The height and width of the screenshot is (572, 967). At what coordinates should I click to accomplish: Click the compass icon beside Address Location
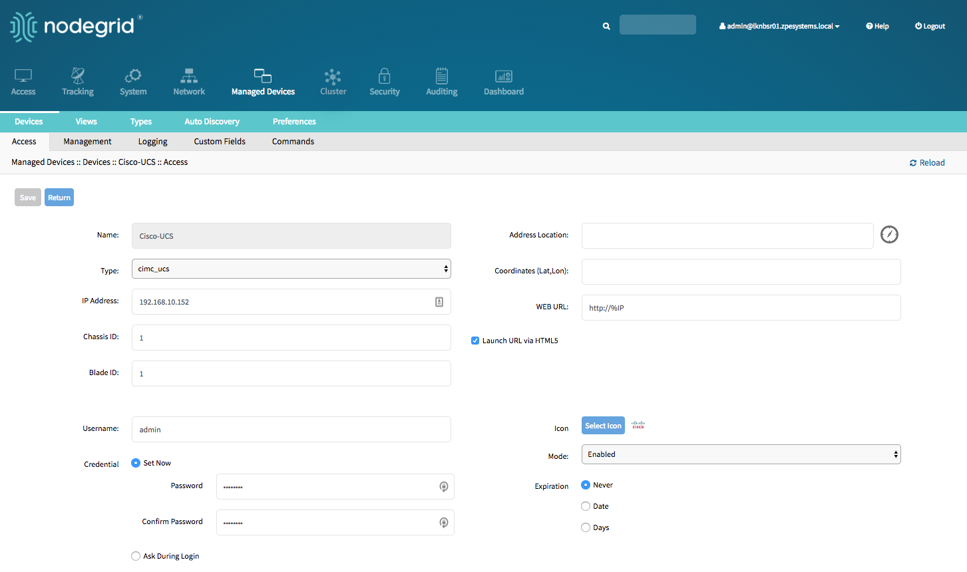click(889, 234)
